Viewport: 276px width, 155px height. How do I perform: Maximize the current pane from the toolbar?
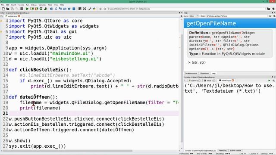point(80,9)
